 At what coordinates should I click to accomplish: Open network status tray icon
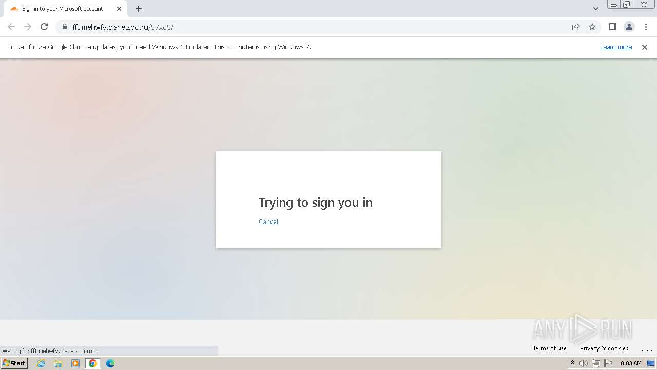pyautogui.click(x=596, y=363)
